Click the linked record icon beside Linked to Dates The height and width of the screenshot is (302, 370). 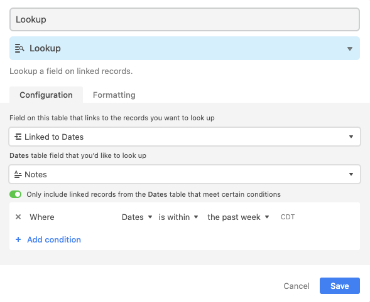pyautogui.click(x=18, y=137)
